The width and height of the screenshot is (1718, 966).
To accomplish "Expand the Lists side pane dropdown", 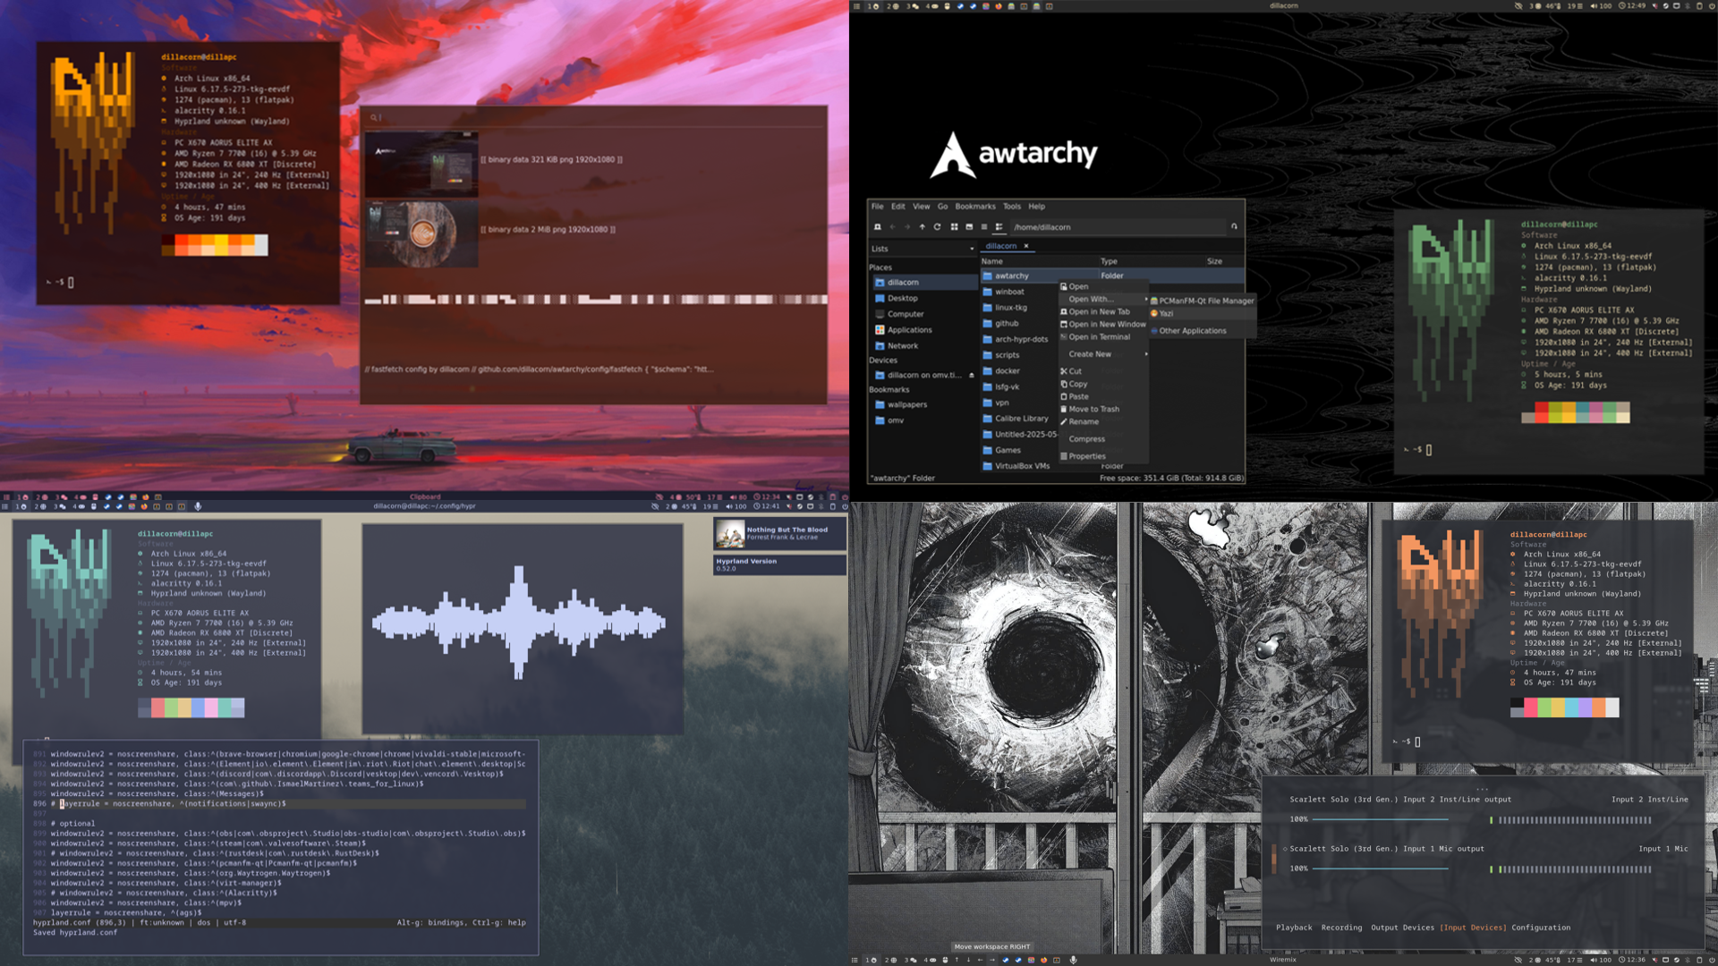I will coord(972,249).
